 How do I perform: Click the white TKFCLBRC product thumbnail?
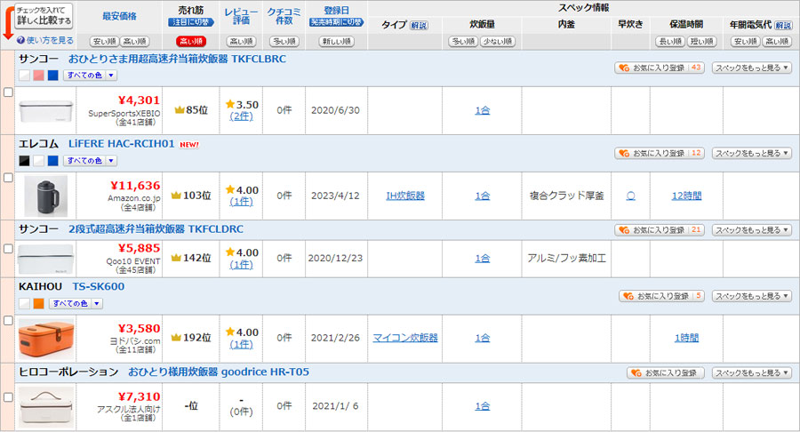coord(46,111)
